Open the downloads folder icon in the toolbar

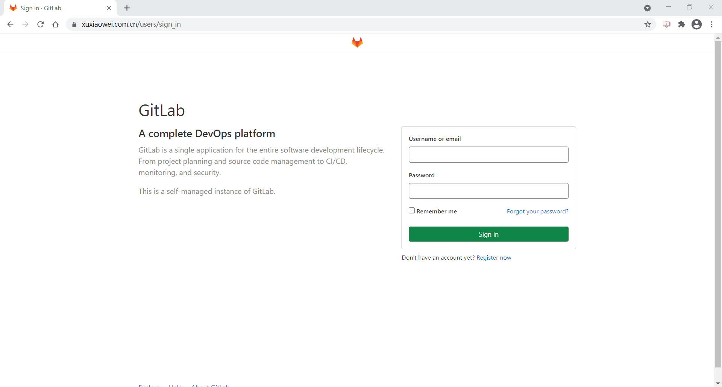pyautogui.click(x=666, y=24)
